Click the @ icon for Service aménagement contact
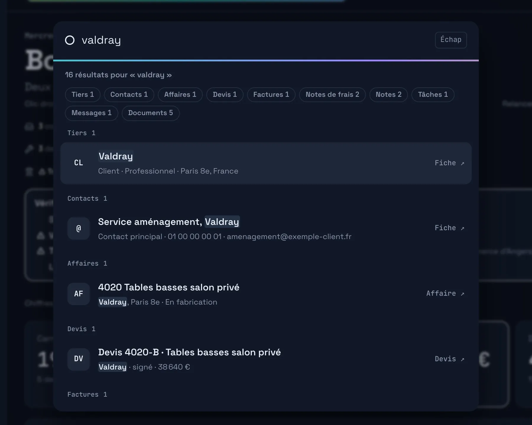The image size is (532, 425). (79, 228)
